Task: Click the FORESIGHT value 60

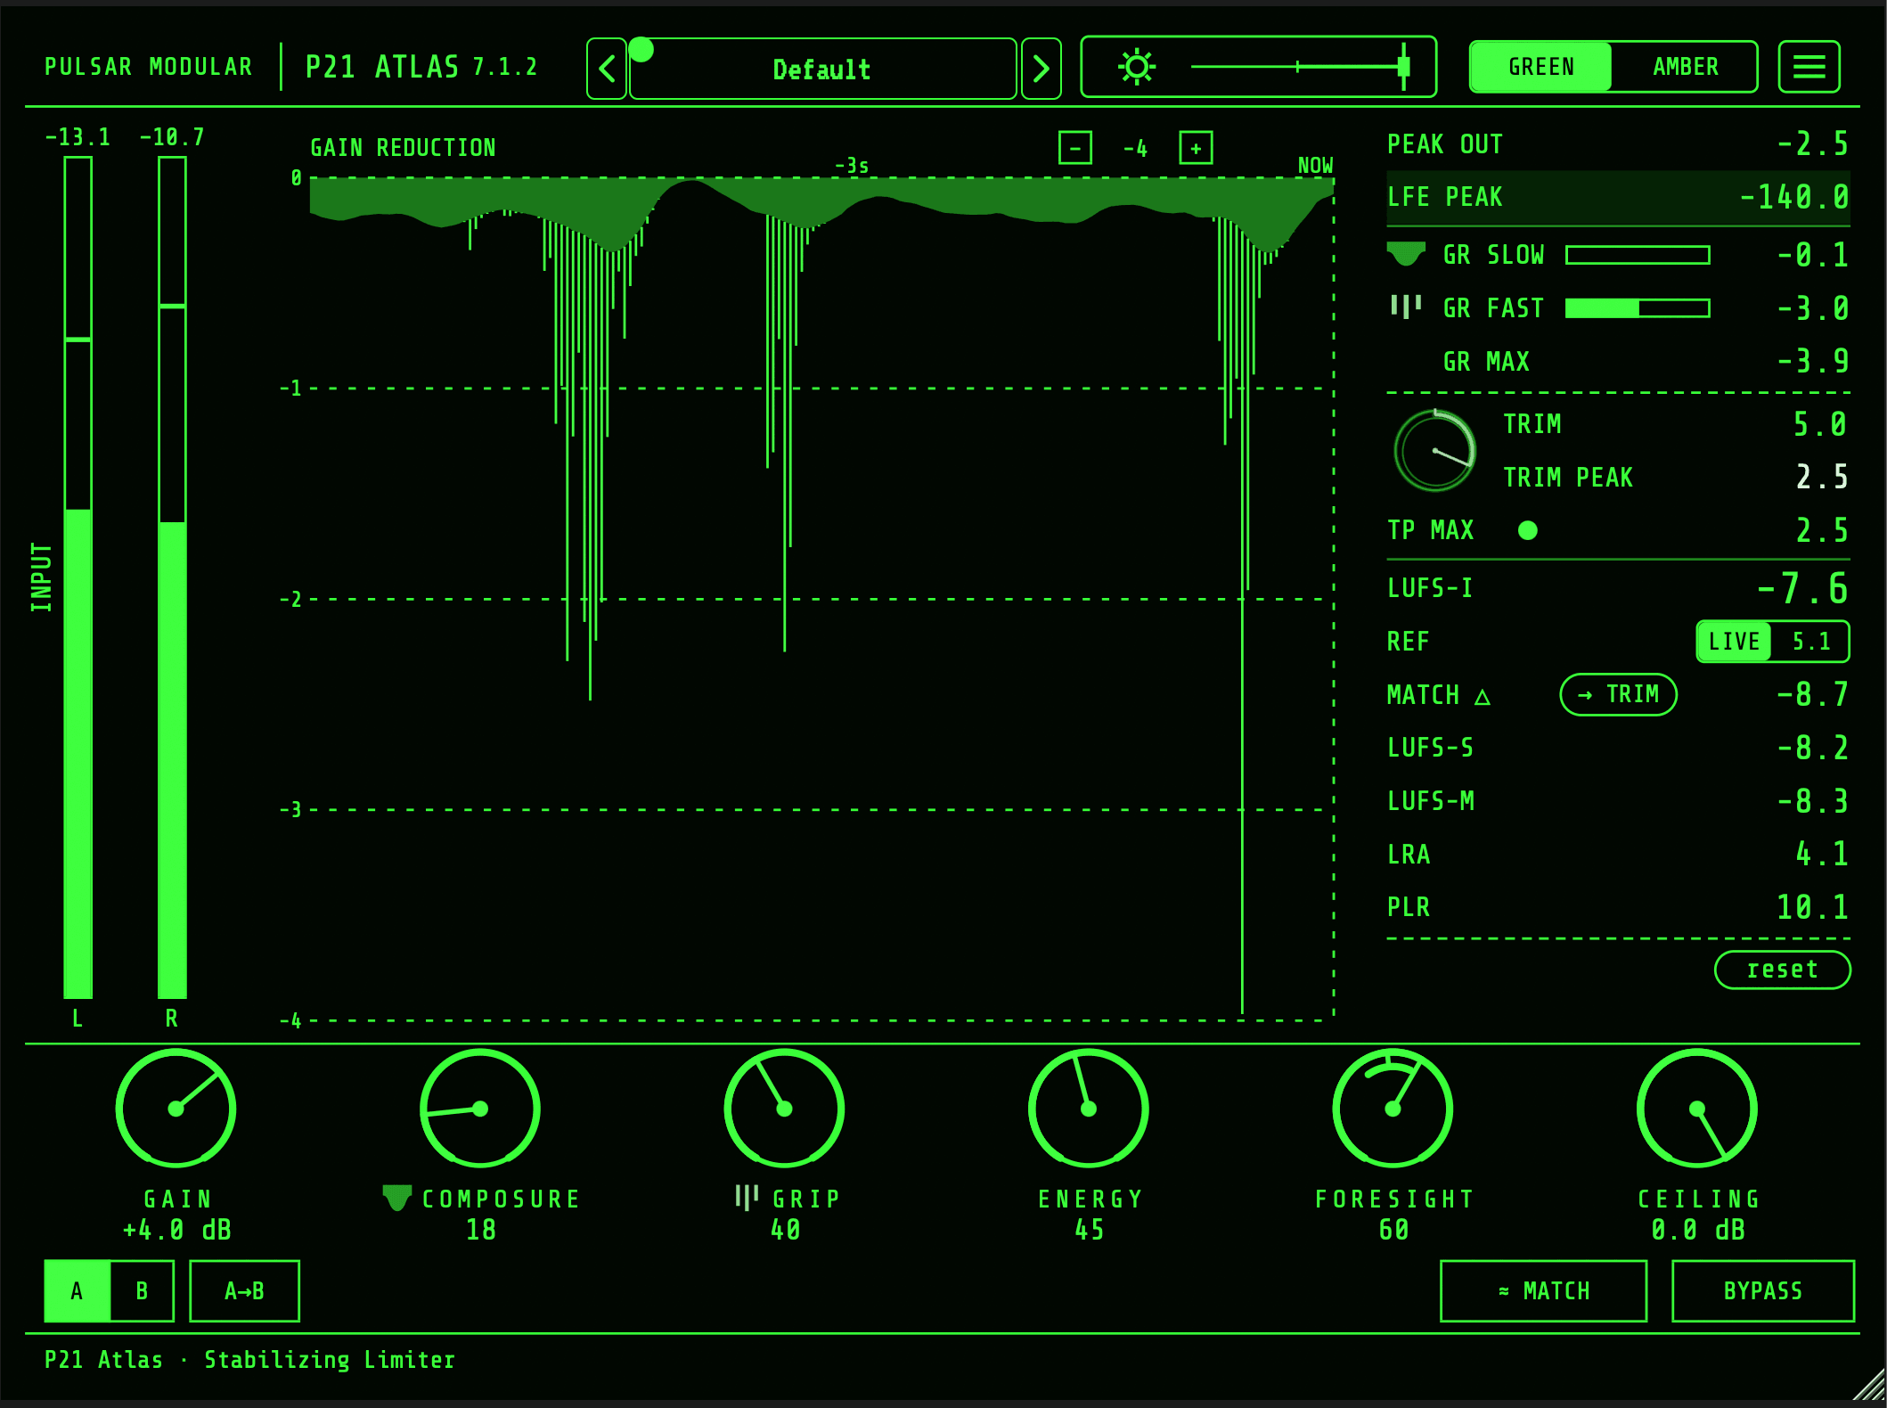Action: pos(1393,1231)
